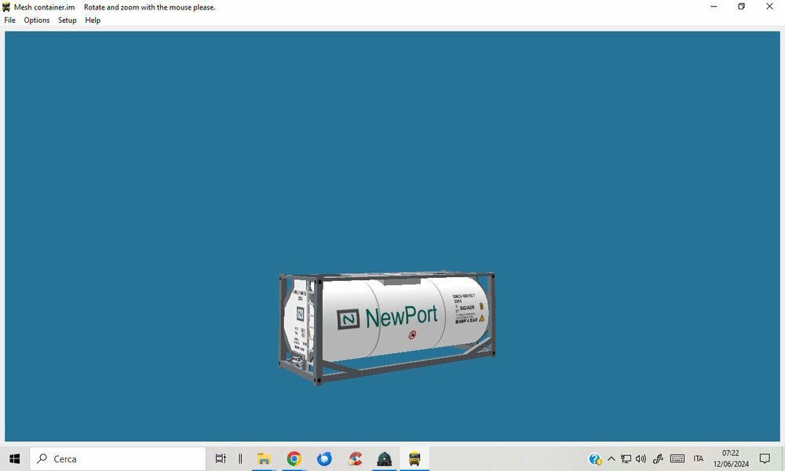The width and height of the screenshot is (785, 471).
Task: Close the mesh viewer window
Action: pyautogui.click(x=769, y=6)
